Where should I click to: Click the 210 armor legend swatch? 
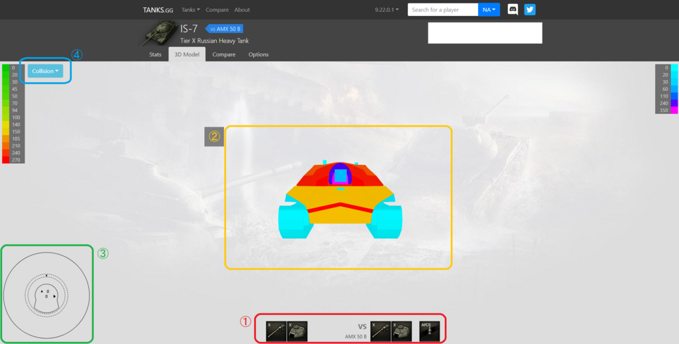[x=5, y=146]
